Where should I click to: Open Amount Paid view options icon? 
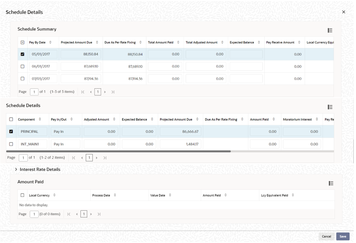point(331,183)
